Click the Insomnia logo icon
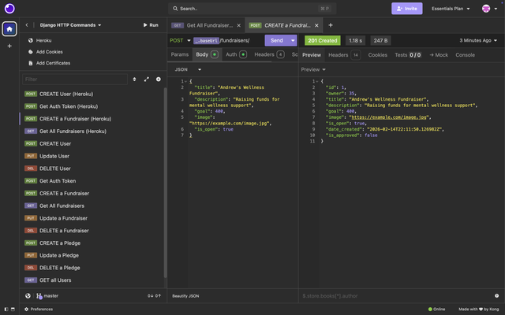This screenshot has height=315, width=505. pos(9,9)
